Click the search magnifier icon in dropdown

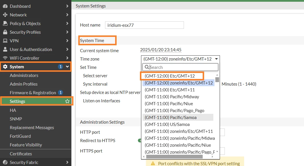[x=147, y=67]
